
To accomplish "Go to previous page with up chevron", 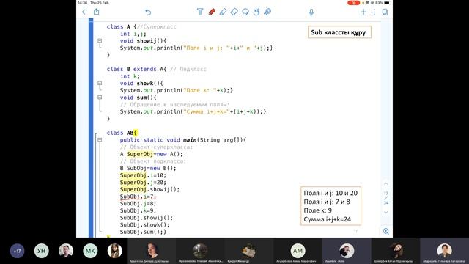I will pos(386,183).
